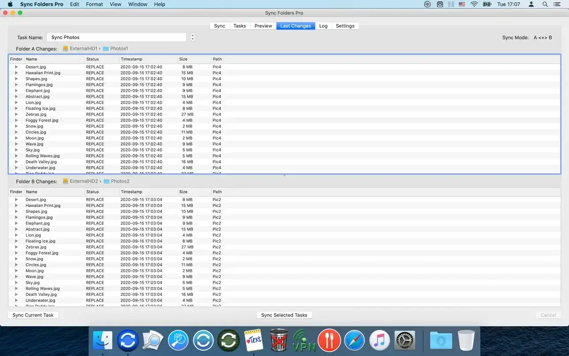Open the Settings tab
569x356 pixels.
click(345, 26)
